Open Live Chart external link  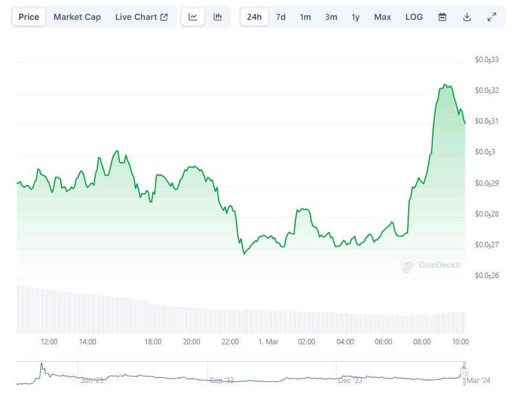tap(141, 17)
